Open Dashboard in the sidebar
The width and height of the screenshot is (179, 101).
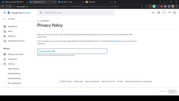tap(12, 26)
